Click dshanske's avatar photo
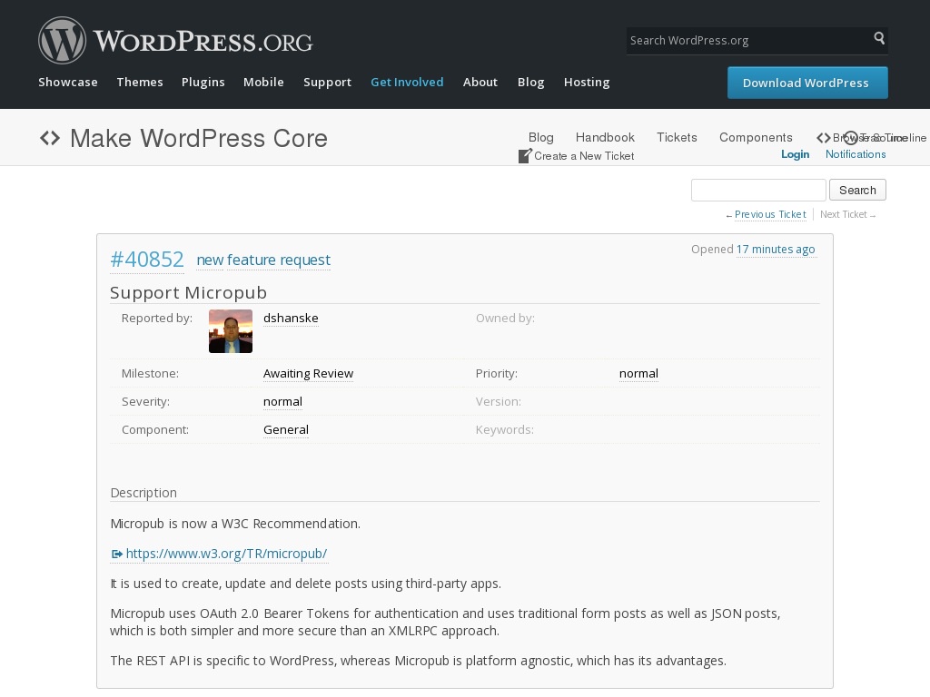Image resolution: width=930 pixels, height=697 pixels. coord(231,331)
